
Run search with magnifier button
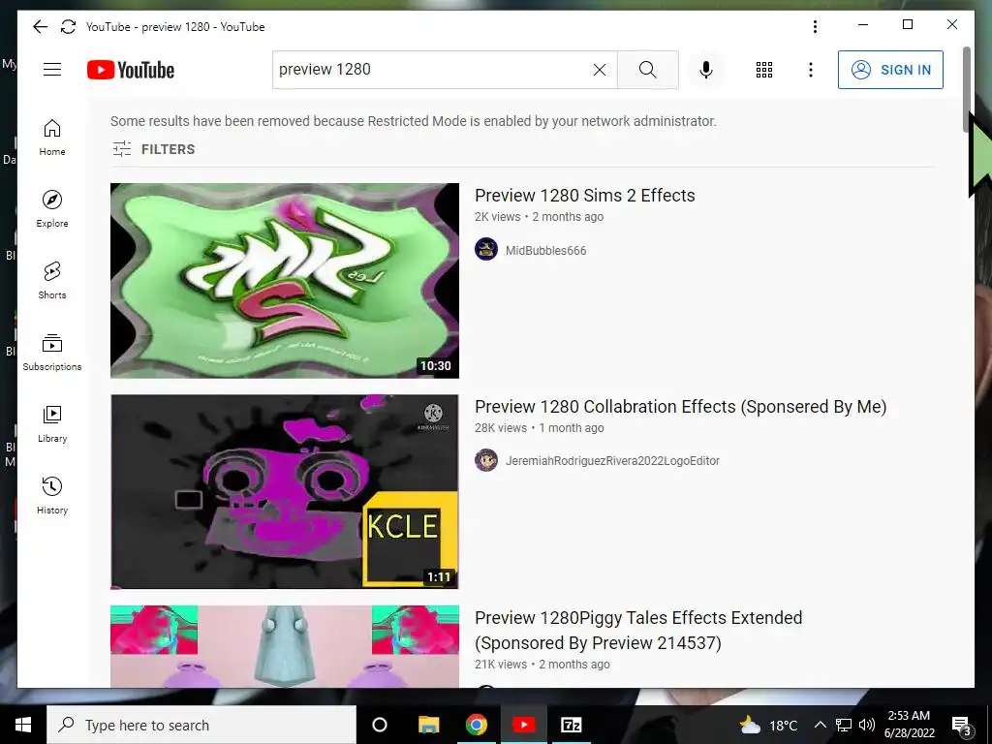click(647, 70)
